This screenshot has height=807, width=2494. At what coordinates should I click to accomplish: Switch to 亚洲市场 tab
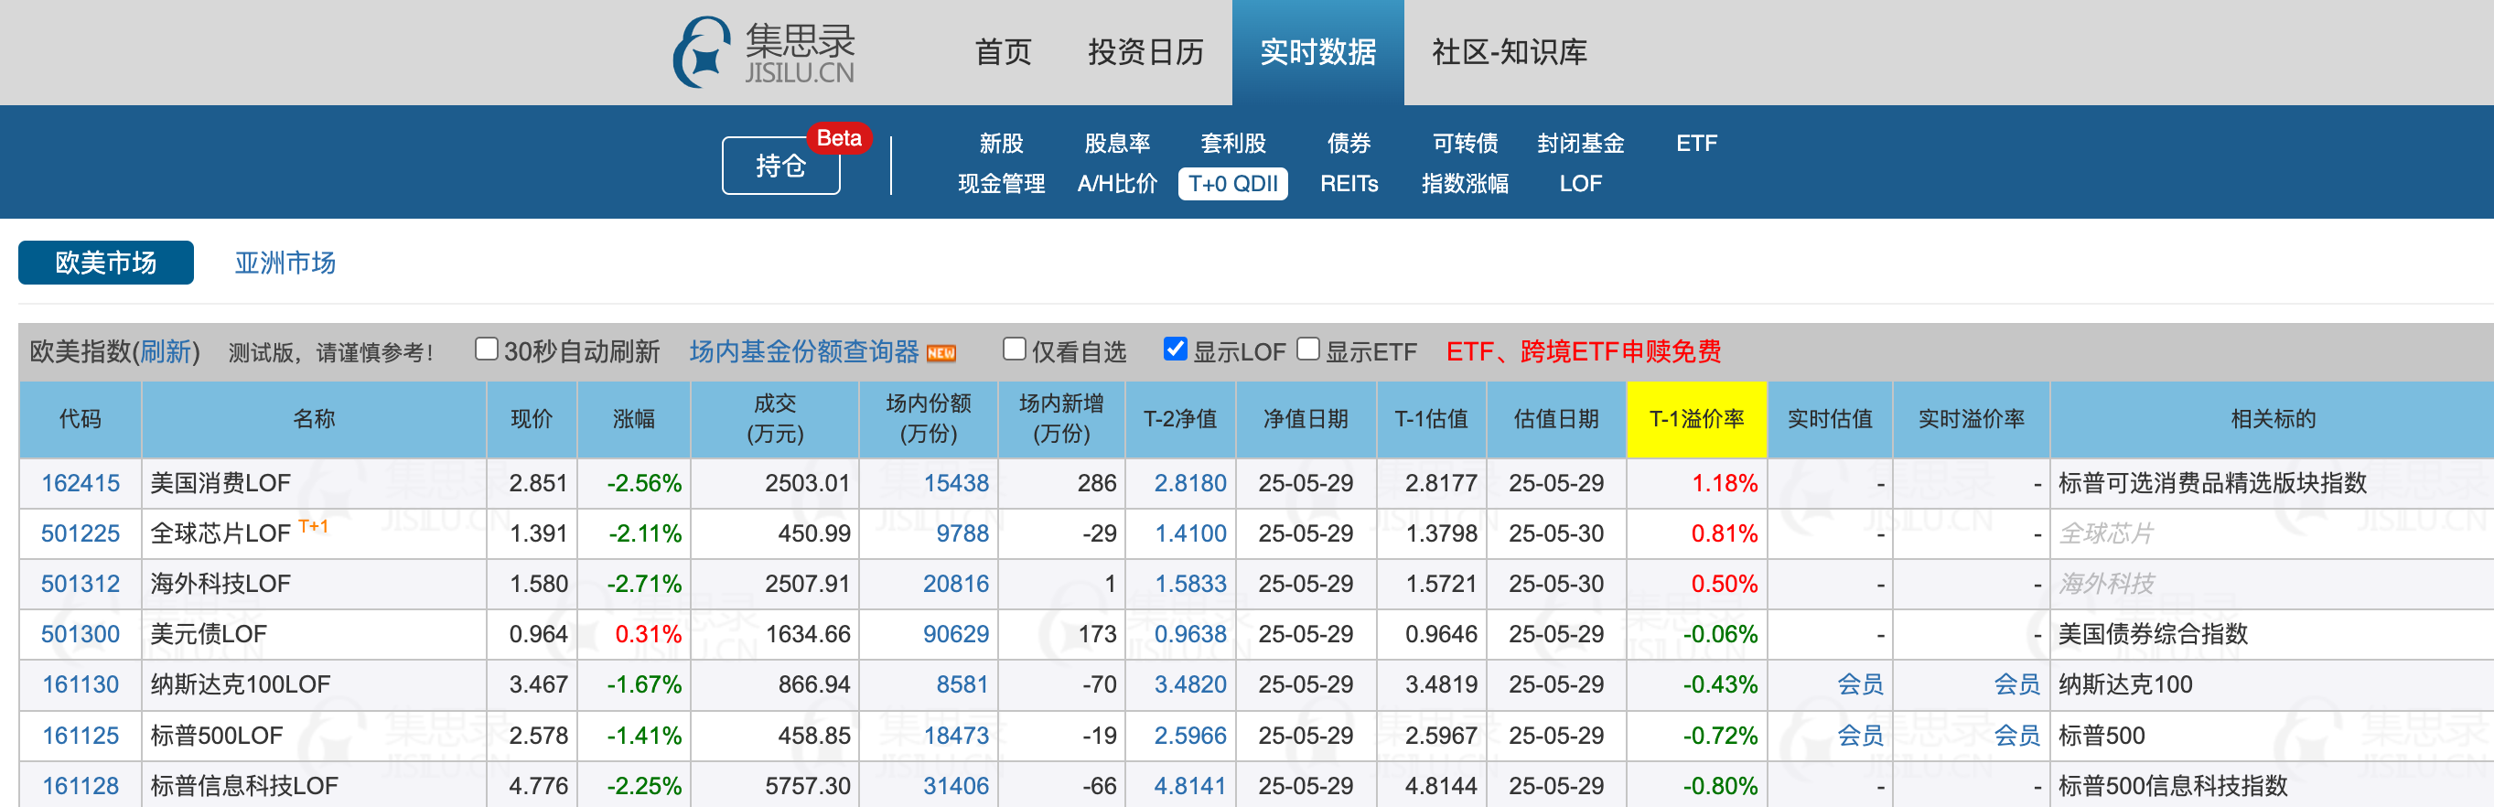285,263
